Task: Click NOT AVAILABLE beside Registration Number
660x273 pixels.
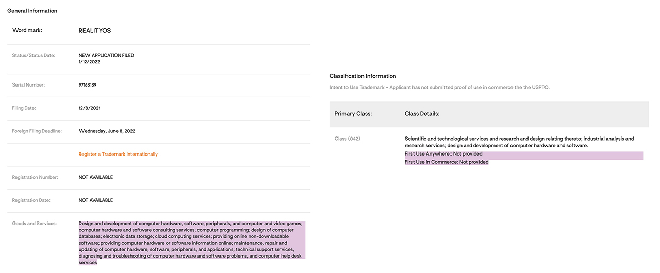Action: 95,177
